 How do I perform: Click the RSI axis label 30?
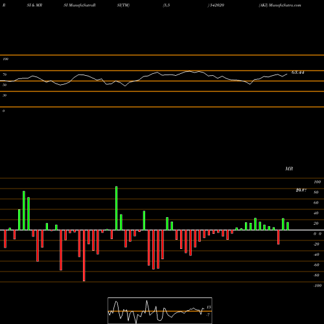tap(5, 95)
